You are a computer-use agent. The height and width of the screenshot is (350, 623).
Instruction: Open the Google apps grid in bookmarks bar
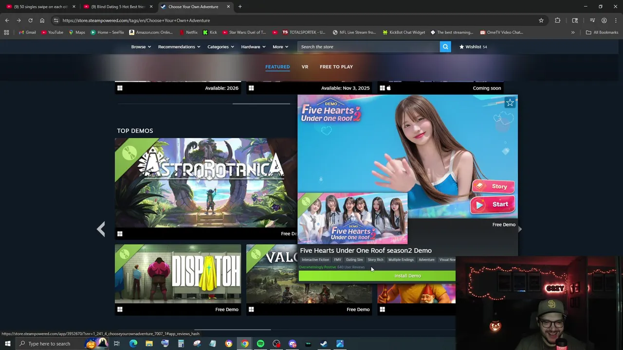point(6,33)
